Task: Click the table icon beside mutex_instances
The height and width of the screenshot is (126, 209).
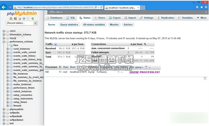Action: (11, 84)
